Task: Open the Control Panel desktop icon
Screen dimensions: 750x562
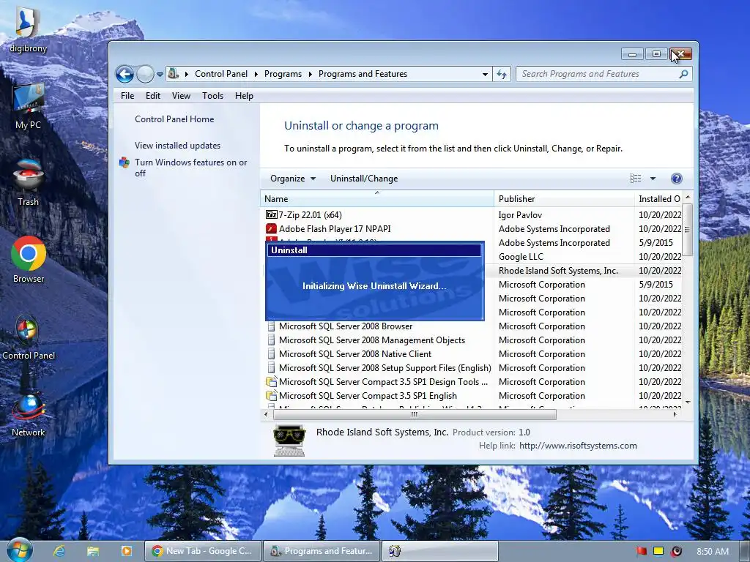Action: (x=29, y=337)
